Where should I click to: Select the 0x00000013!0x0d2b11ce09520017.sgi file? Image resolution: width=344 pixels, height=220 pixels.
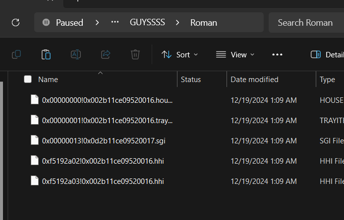click(x=104, y=141)
